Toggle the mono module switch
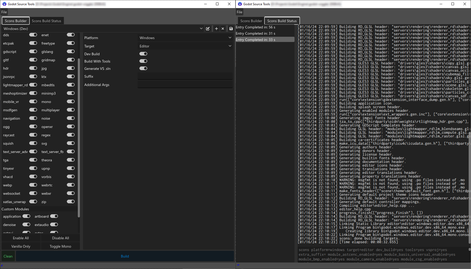 point(71,101)
